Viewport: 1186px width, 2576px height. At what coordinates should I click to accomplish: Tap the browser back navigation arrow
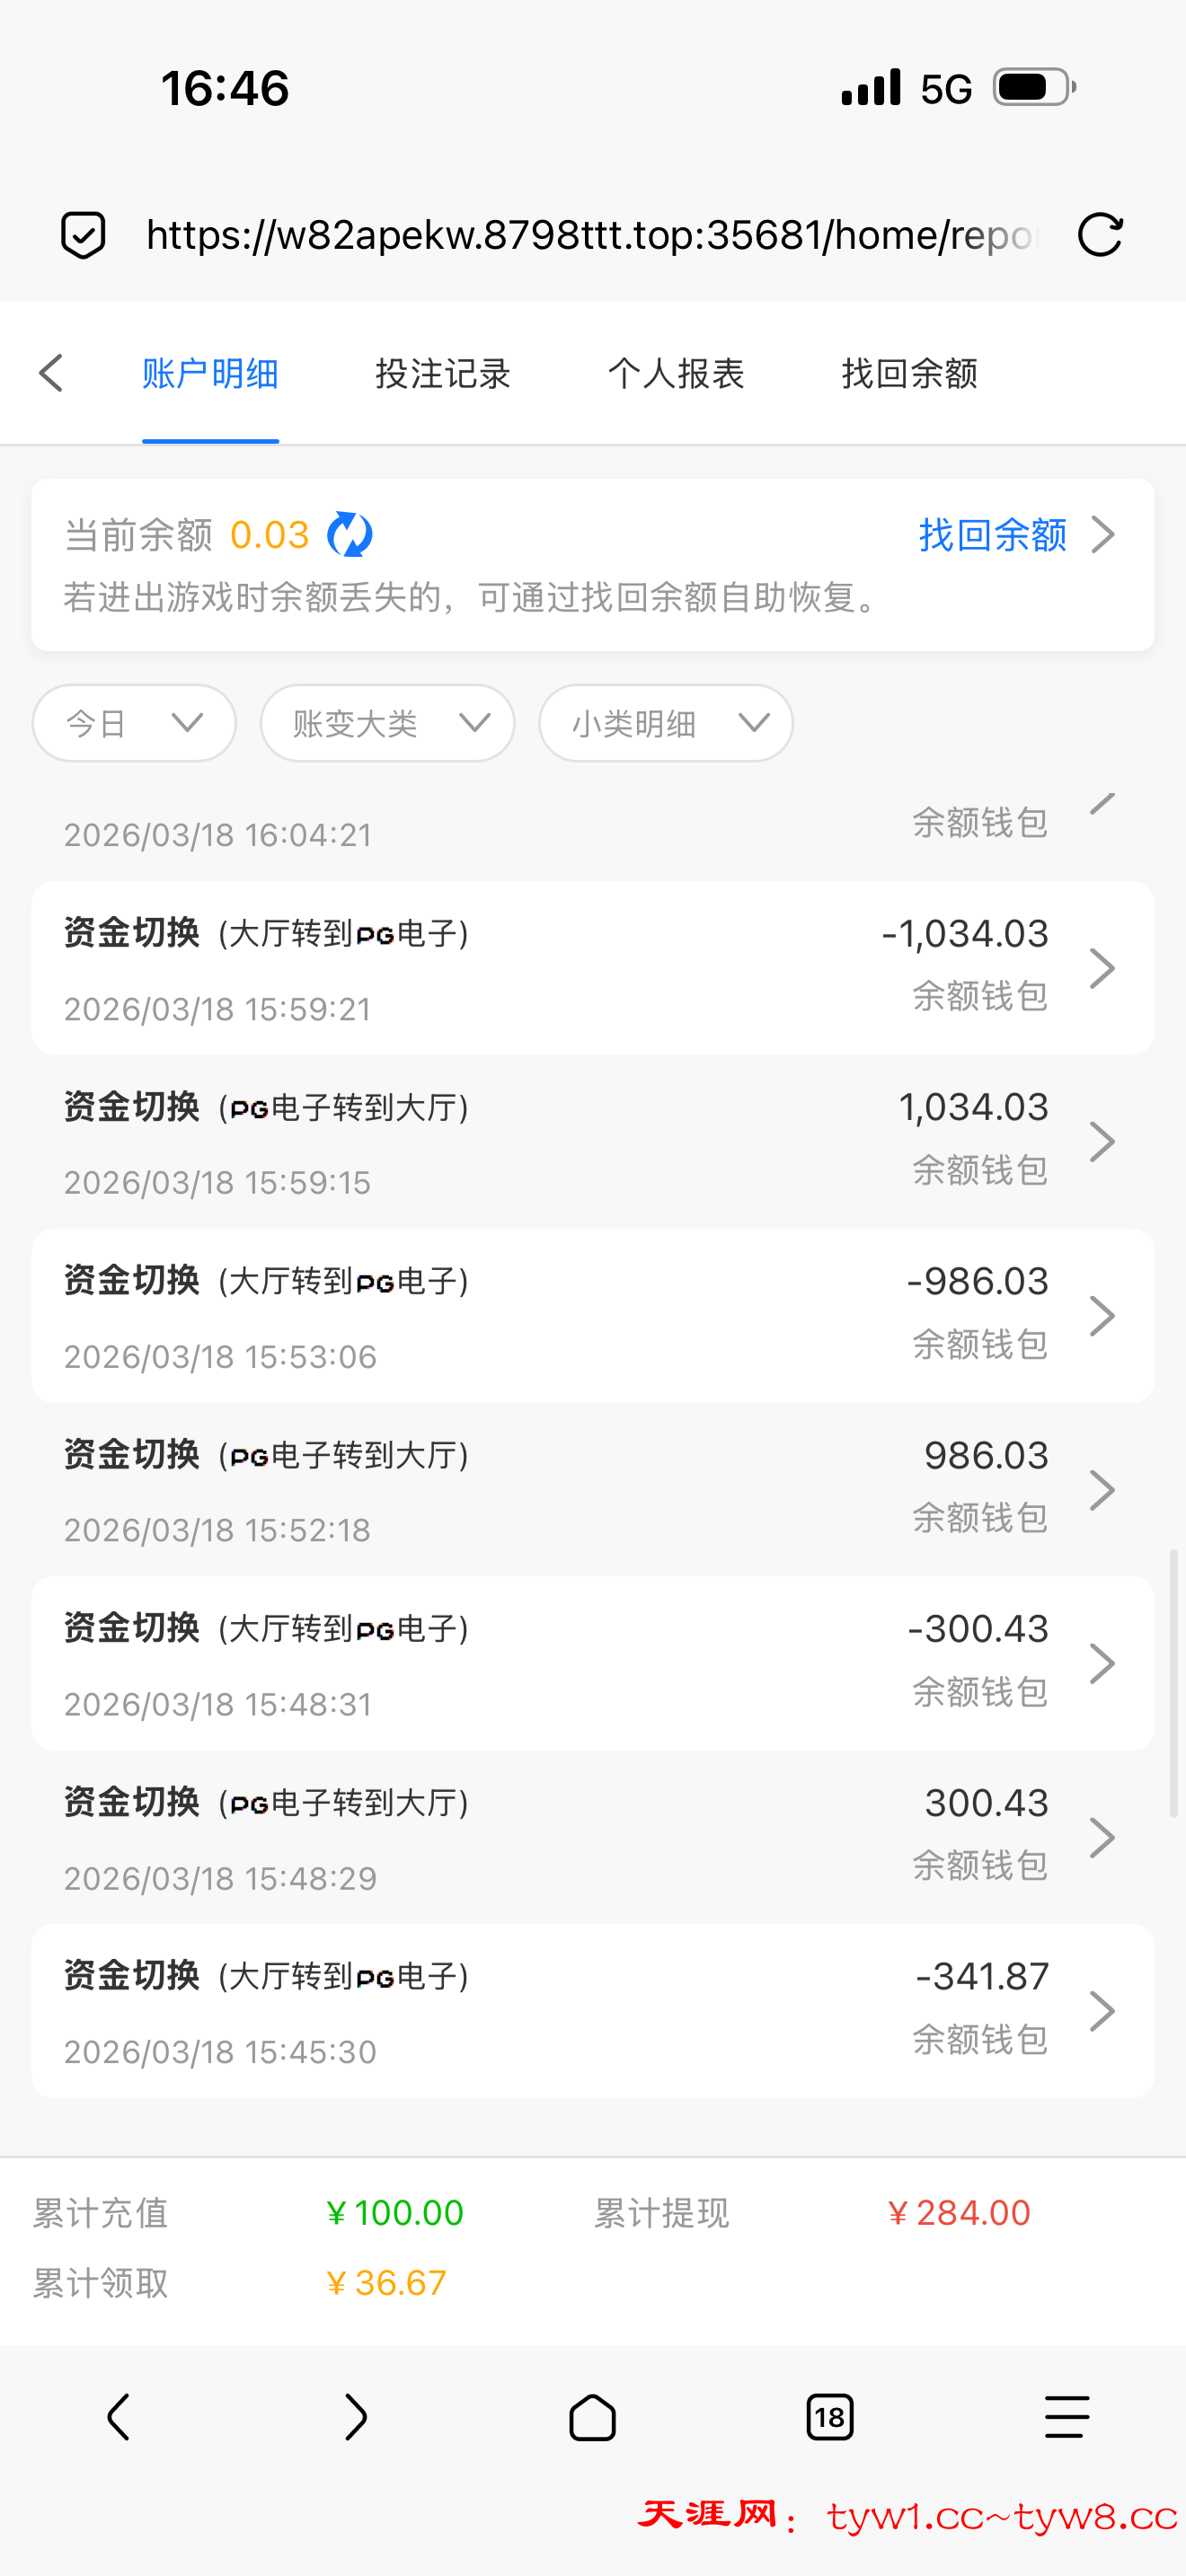pyautogui.click(x=118, y=2417)
